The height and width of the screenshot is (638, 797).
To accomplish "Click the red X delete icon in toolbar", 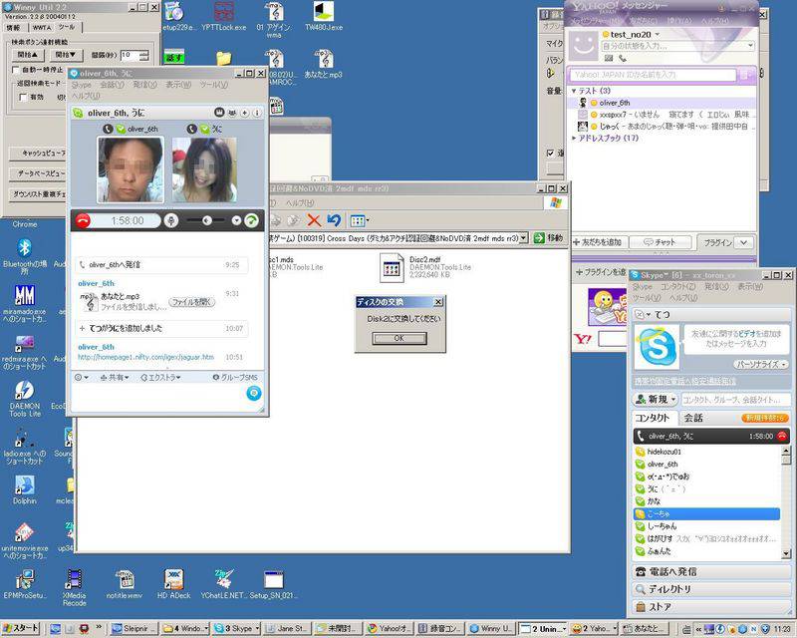I will pos(314,220).
